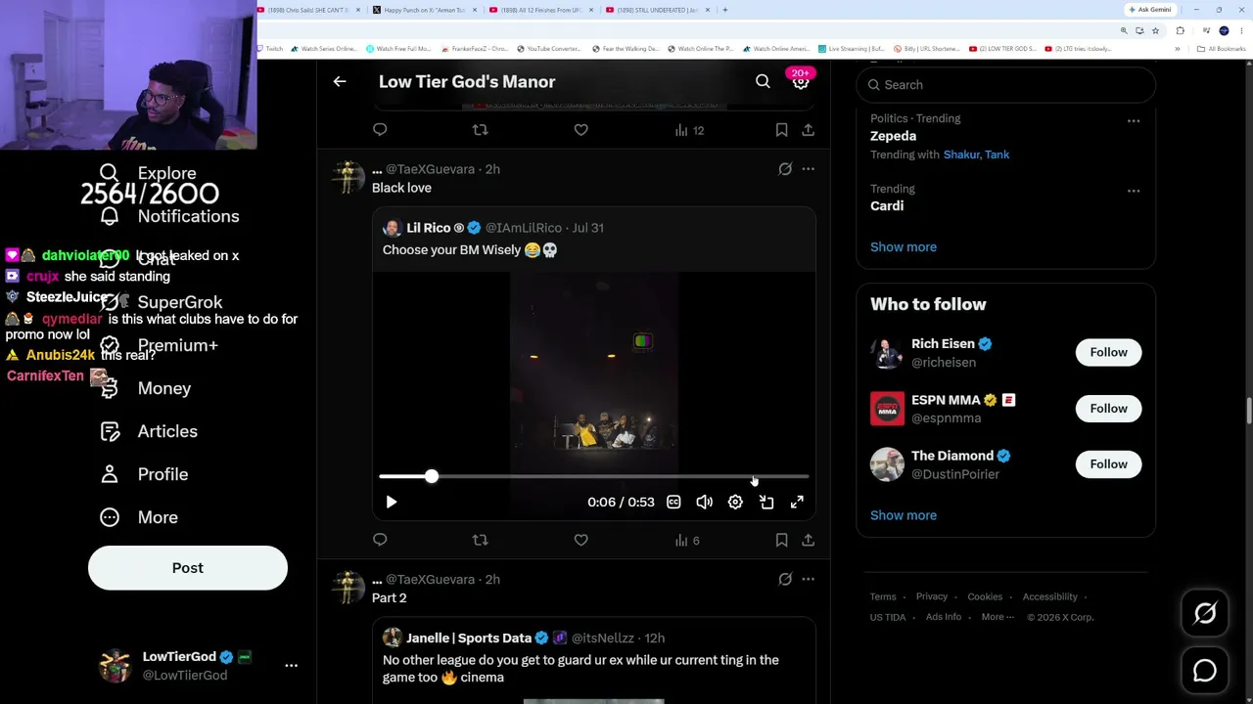Go back from Low Tier God's Manor
The height and width of the screenshot is (704, 1253).
[340, 82]
